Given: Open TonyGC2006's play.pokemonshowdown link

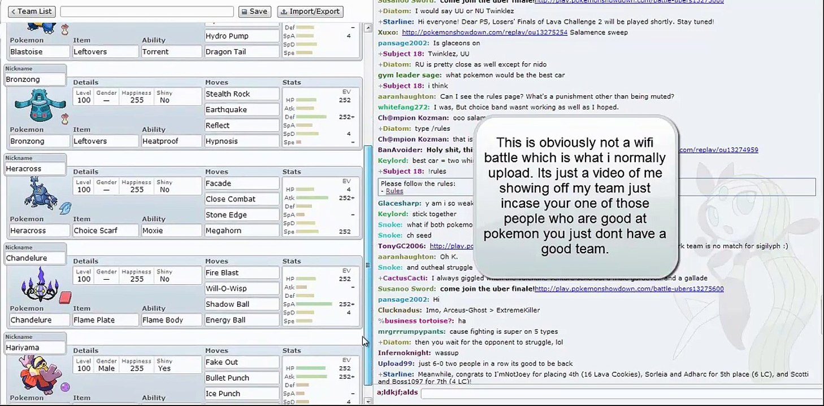Looking at the screenshot, I should pos(451,246).
